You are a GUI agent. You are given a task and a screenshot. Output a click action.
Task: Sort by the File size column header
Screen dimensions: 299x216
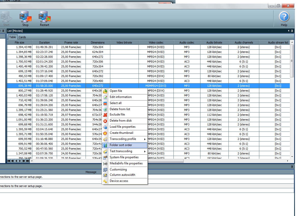[x=20, y=42]
